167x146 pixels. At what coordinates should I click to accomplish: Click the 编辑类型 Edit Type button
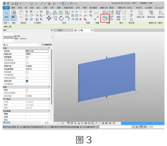(x=47, y=45)
